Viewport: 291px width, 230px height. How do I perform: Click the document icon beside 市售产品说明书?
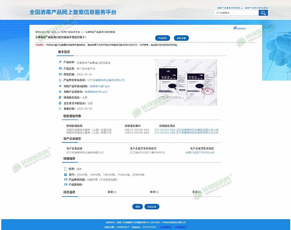click(60, 92)
